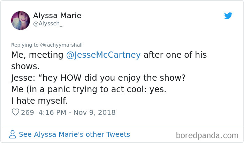The width and height of the screenshot is (244, 143).
Task: Click the person icon in the footer
Action: (13, 134)
